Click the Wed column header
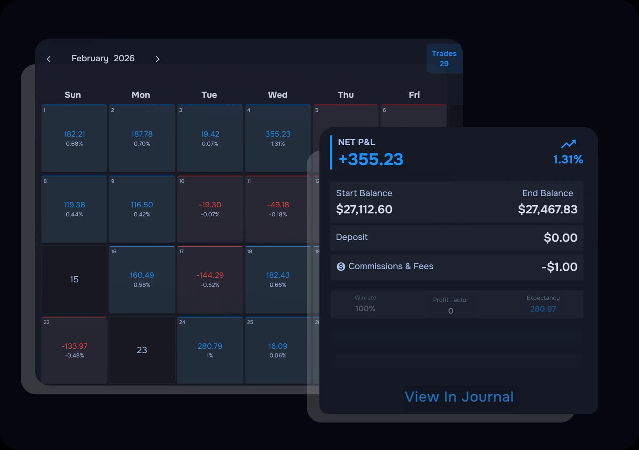Image resolution: width=639 pixels, height=450 pixels. point(278,95)
